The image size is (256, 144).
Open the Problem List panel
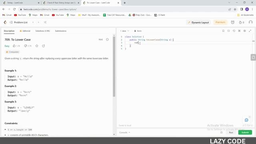pyautogui.click(x=19, y=22)
